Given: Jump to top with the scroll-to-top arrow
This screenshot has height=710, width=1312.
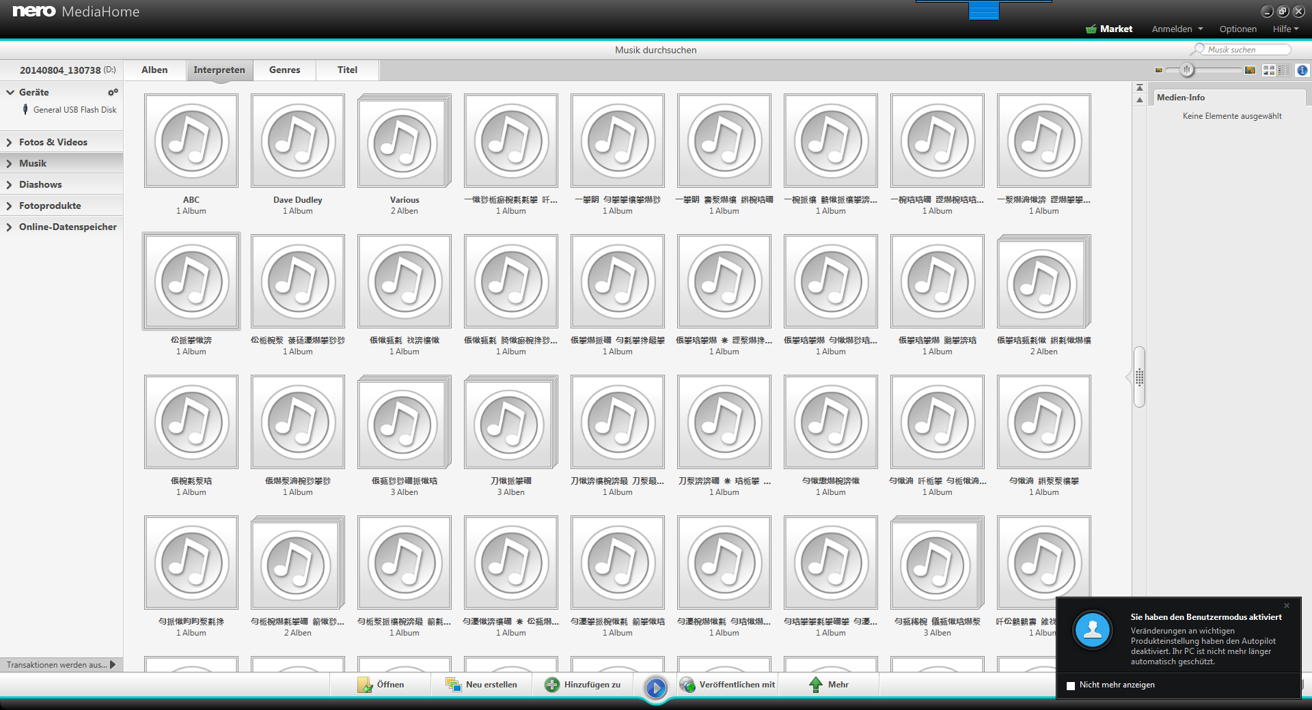Looking at the screenshot, I should coord(1139,88).
